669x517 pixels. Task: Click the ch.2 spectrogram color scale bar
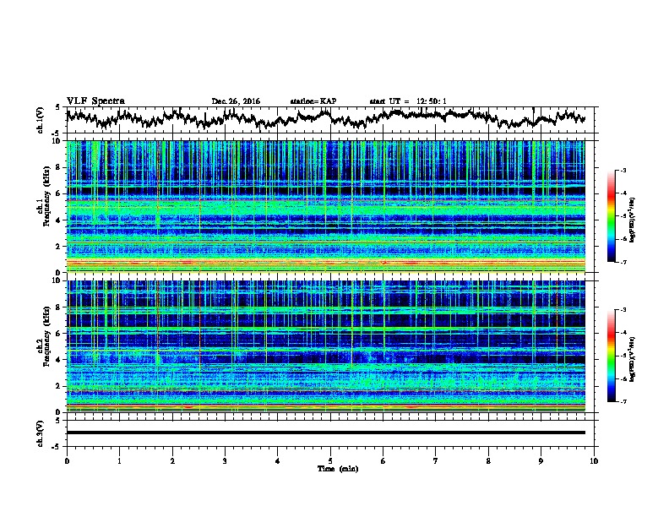611,356
